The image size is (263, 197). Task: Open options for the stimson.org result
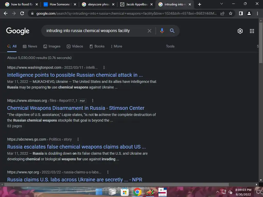pos(92,101)
